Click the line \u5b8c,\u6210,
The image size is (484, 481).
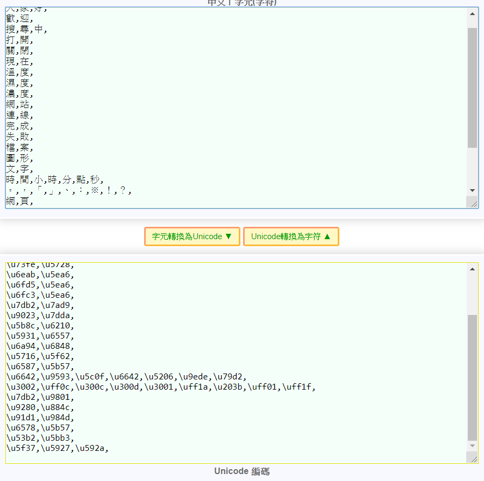point(40,326)
